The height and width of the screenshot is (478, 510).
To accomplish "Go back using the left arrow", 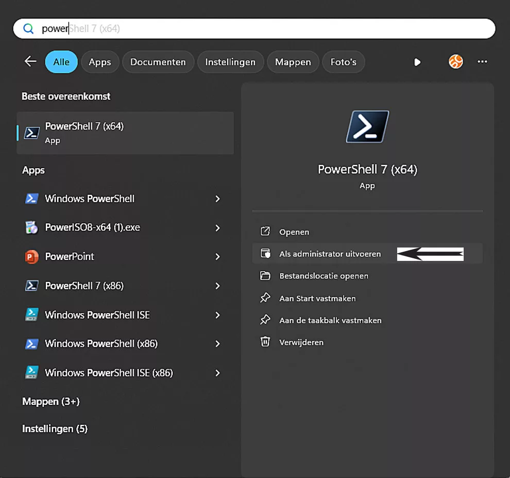I will 30,61.
